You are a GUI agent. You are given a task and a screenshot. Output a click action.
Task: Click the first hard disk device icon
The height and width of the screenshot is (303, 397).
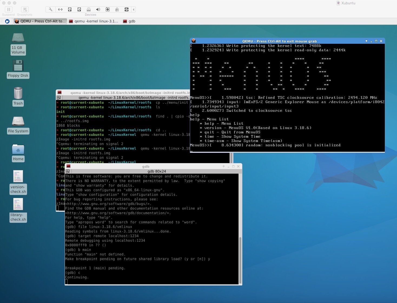coord(70,9)
